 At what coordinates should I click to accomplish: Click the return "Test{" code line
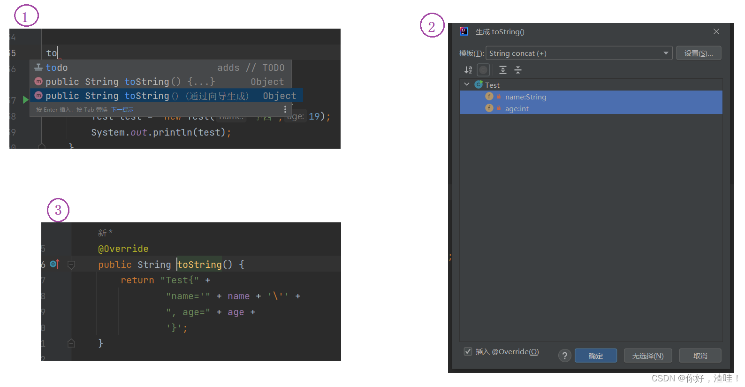point(166,280)
